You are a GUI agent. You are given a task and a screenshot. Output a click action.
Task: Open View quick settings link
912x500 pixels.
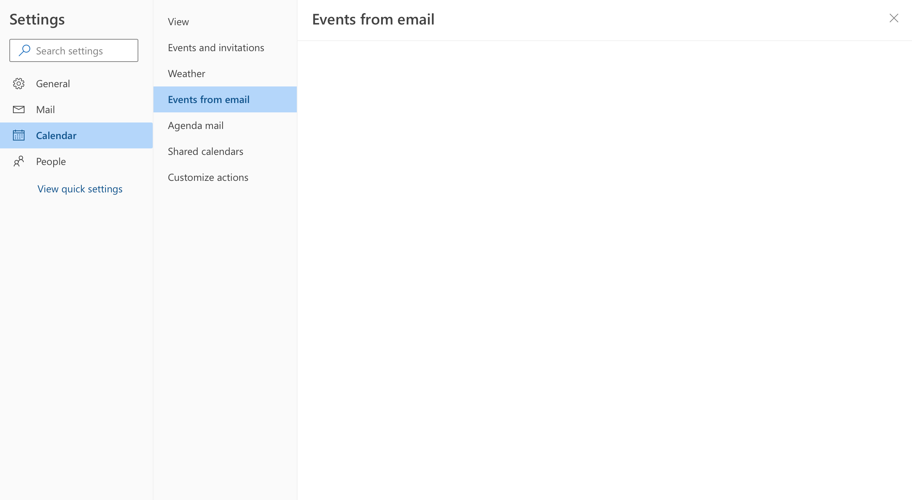pos(80,189)
